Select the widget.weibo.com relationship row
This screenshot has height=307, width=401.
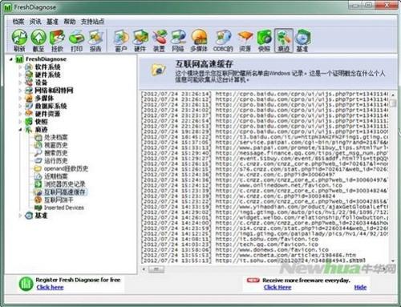(265, 217)
